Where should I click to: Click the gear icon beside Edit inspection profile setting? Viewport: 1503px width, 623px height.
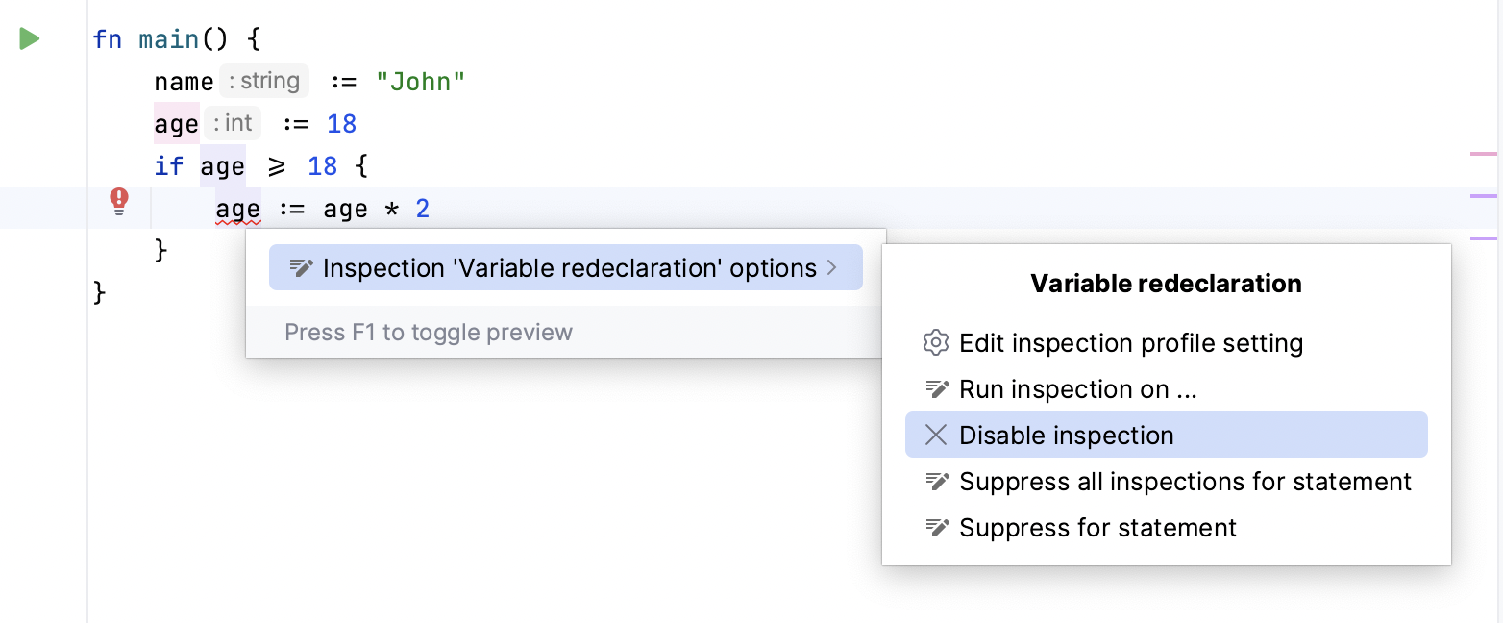935,343
